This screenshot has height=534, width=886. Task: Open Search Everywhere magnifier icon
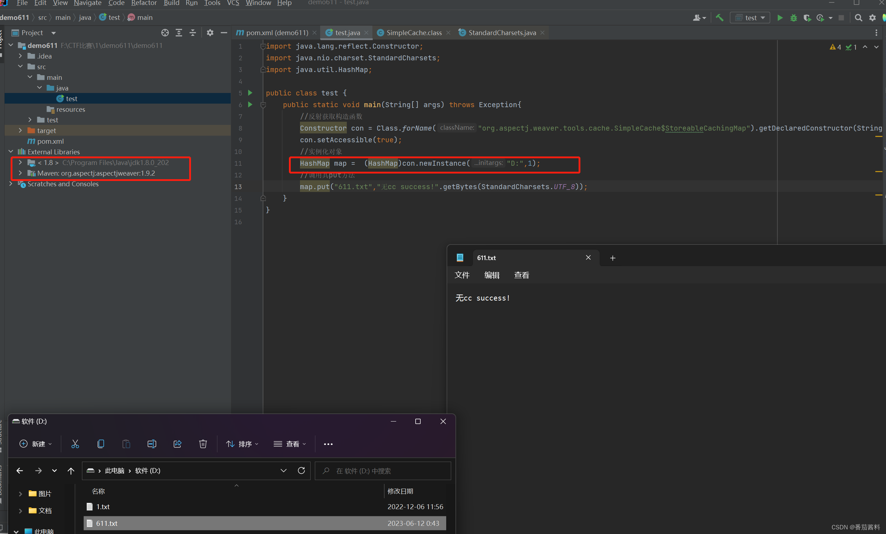[x=858, y=18]
